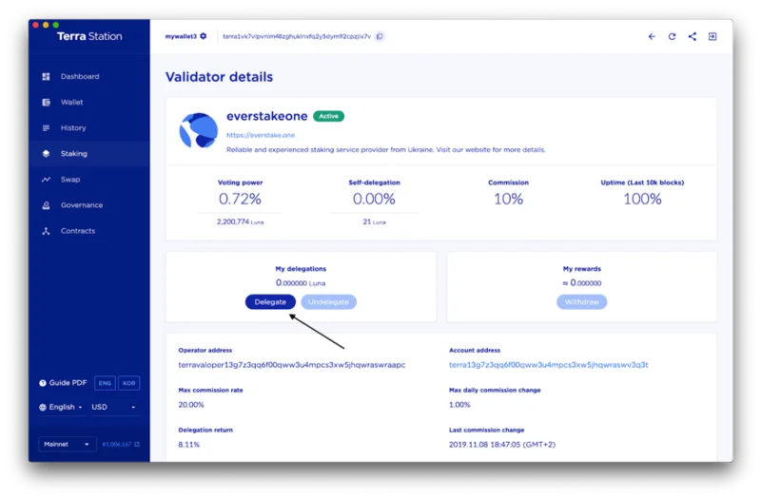Open the Contracts sidebar icon
The width and height of the screenshot is (761, 499).
46,231
